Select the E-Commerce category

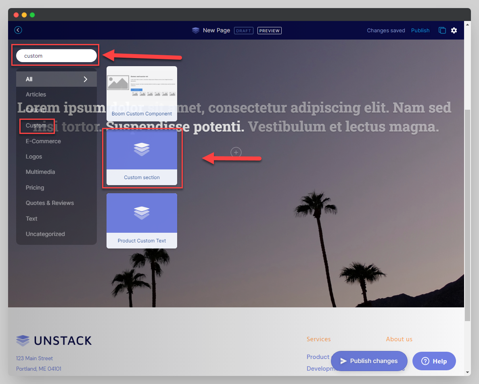click(43, 141)
